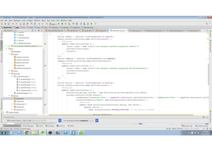Open the TODO tool window button

coord(70,126)
